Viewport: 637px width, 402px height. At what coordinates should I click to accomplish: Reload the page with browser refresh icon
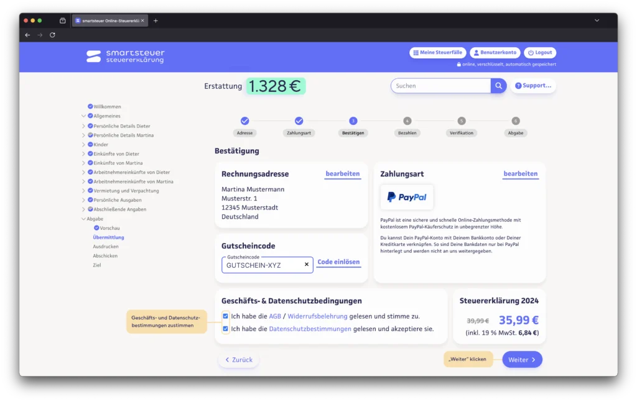coord(52,35)
